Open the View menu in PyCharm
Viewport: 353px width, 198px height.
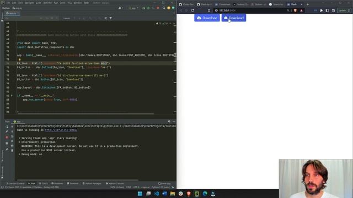(20, 3)
